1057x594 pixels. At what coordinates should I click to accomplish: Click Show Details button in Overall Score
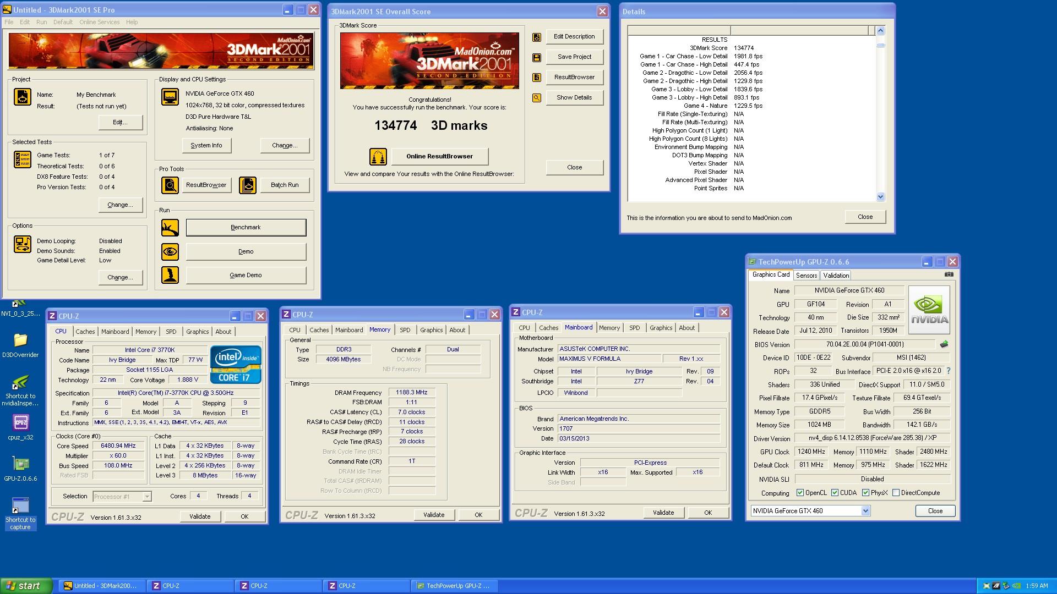(574, 98)
